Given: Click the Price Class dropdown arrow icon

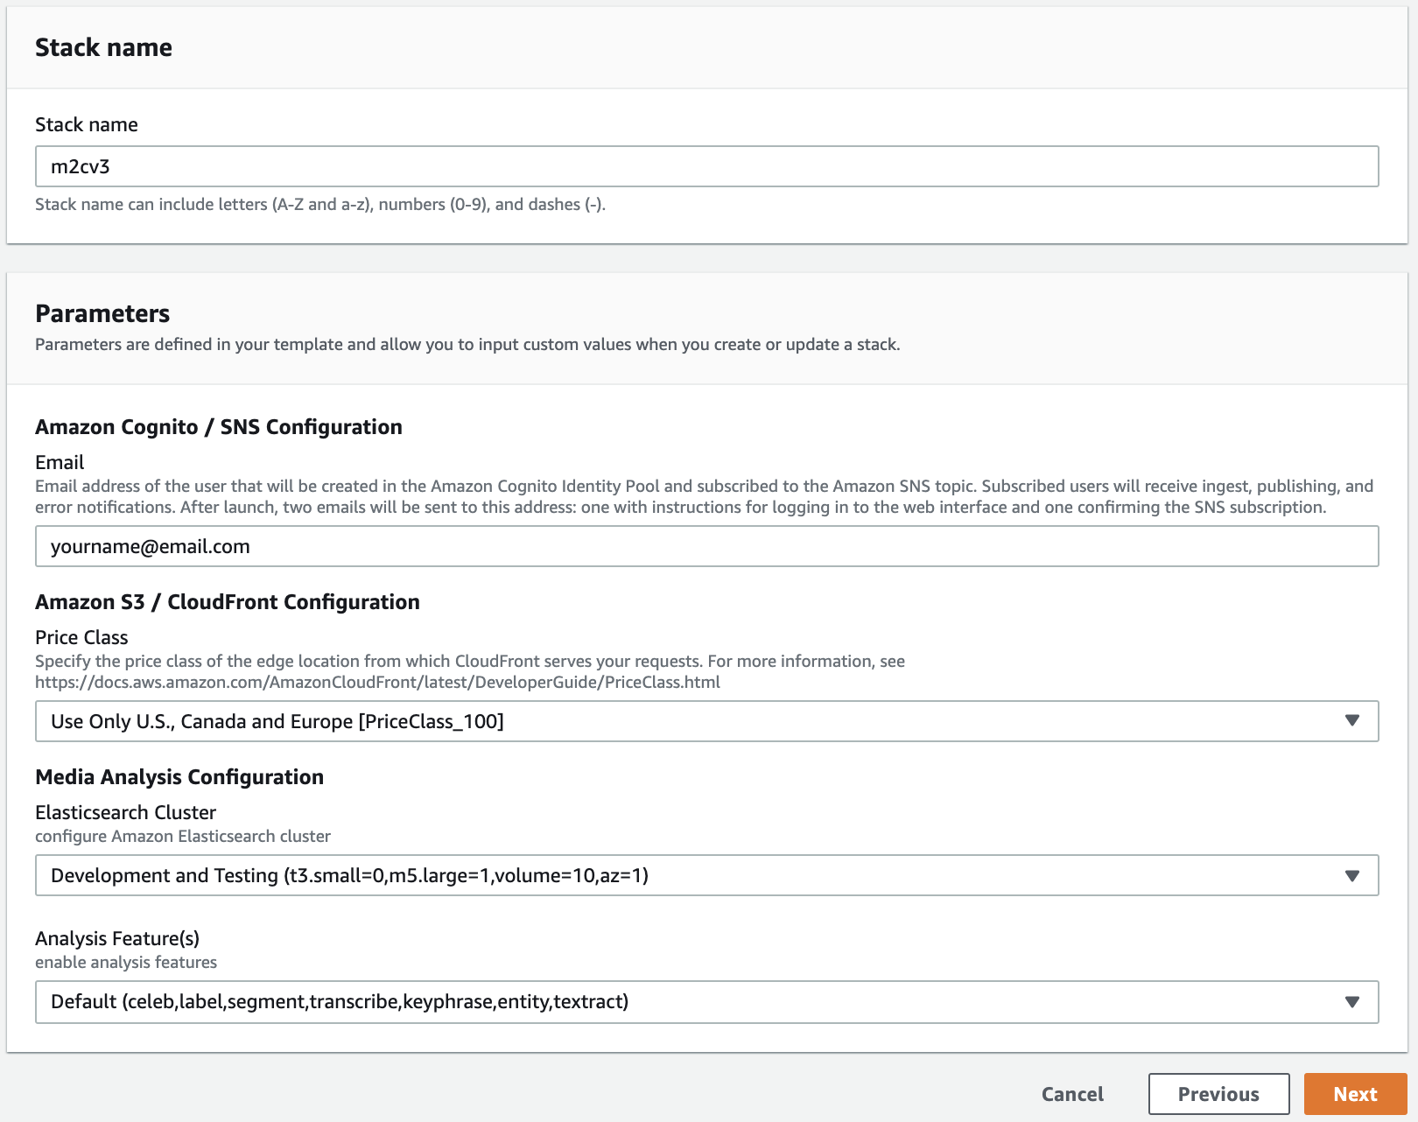Looking at the screenshot, I should click(x=1352, y=720).
